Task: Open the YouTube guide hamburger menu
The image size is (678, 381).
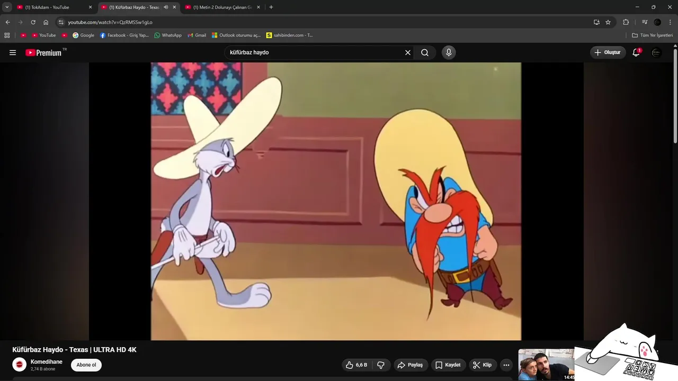Action: (x=13, y=52)
